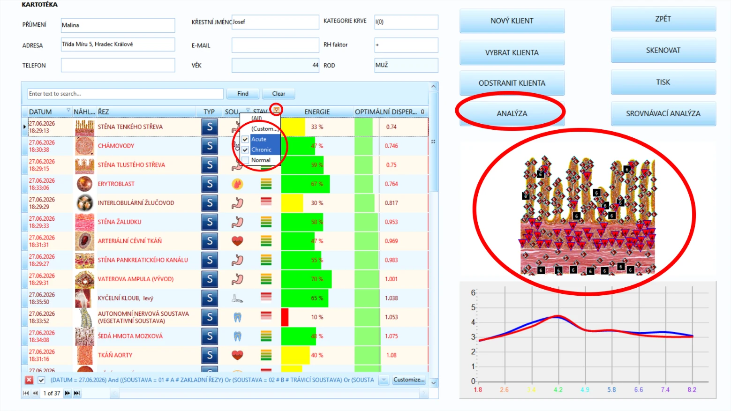Click the foot icon in KYČELNÍ KLOUB row
731x411 pixels.
click(238, 298)
